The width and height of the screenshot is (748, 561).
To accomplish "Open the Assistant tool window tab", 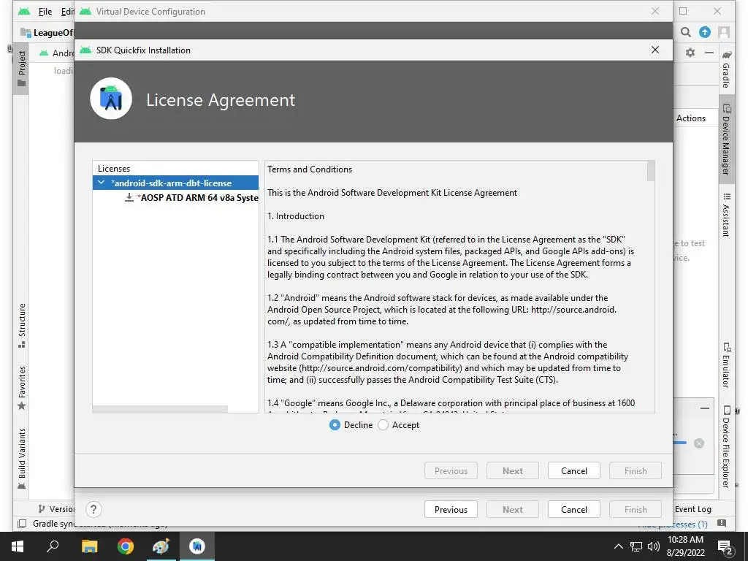I will click(x=726, y=215).
